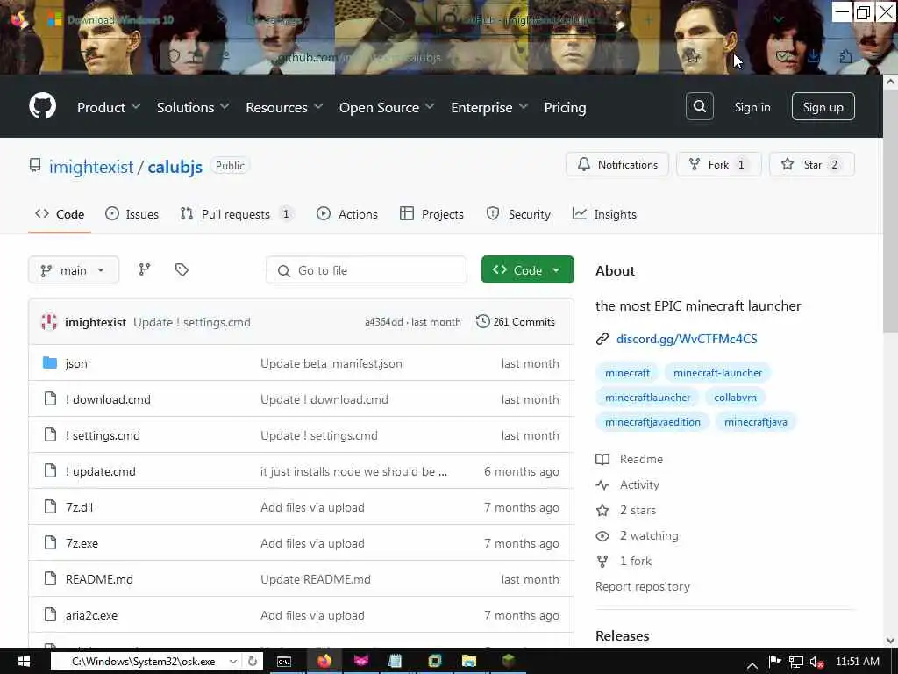Click the Sign up button
Screen dimensions: 898x674
[823, 106]
